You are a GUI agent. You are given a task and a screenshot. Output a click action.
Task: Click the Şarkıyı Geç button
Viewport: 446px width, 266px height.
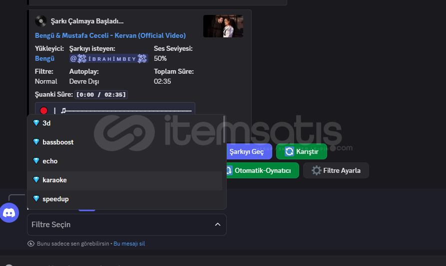pos(249,152)
